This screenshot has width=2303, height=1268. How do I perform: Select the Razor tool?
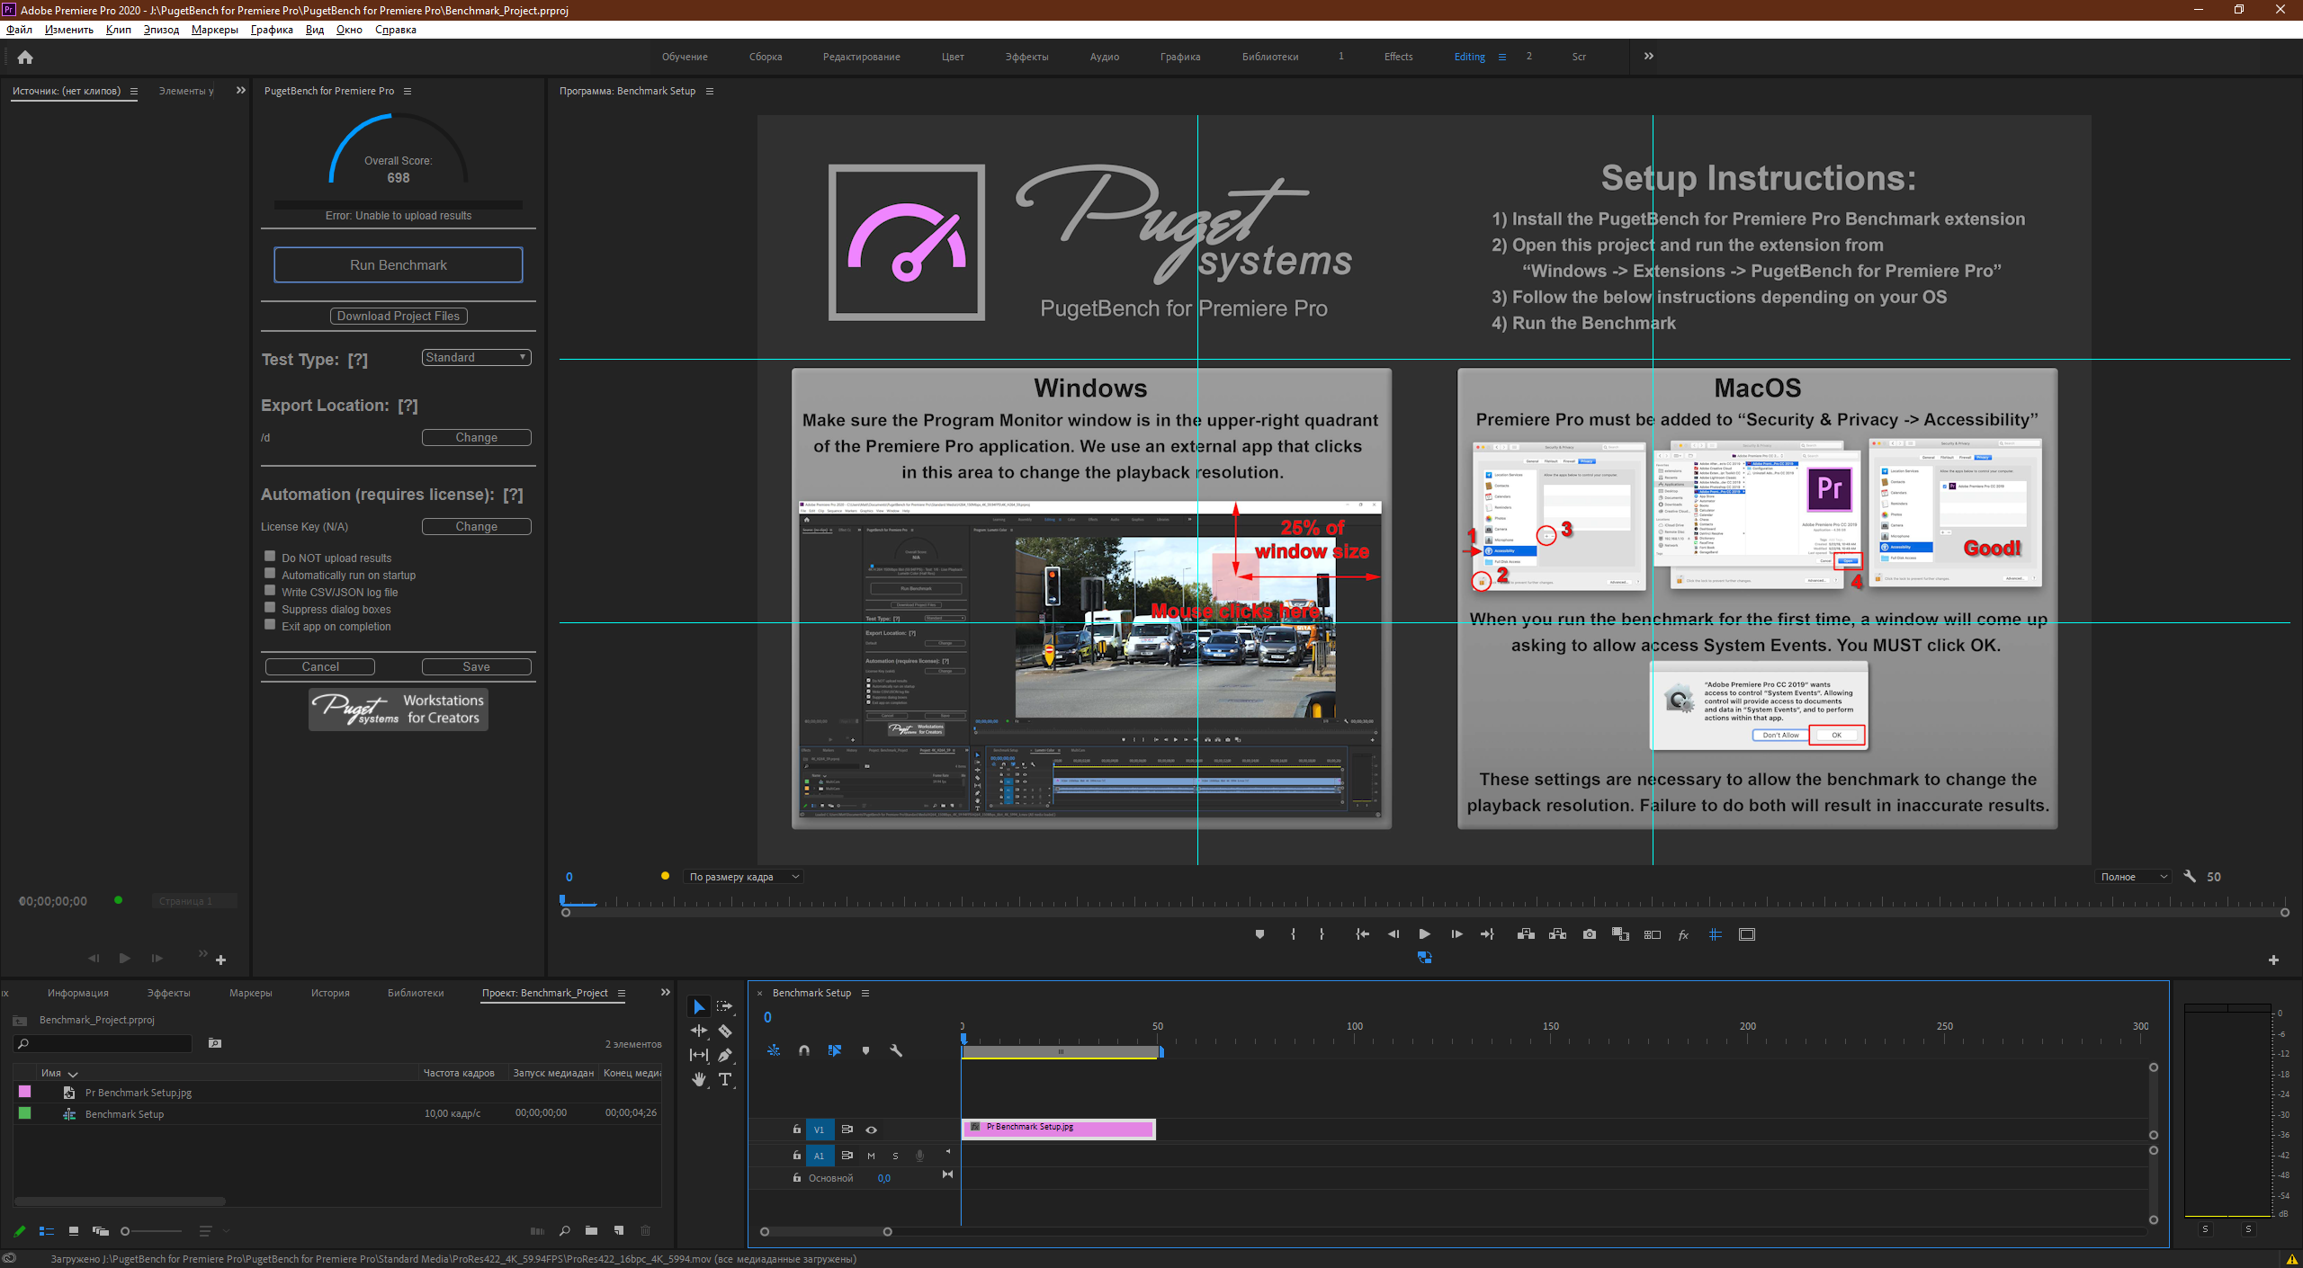[725, 1031]
